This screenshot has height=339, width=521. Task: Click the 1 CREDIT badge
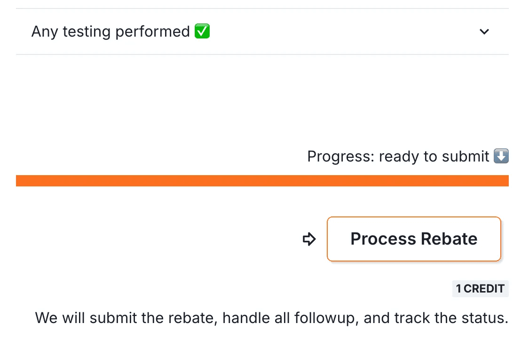[480, 289]
